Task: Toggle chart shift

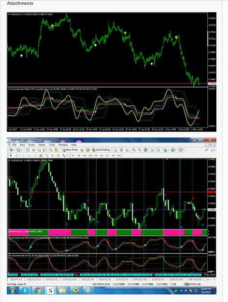Action: pos(158,150)
